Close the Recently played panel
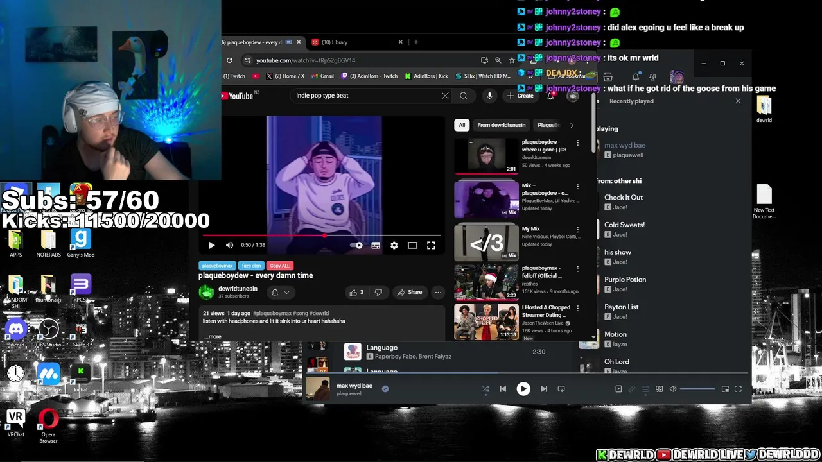The image size is (822, 462). (x=738, y=101)
